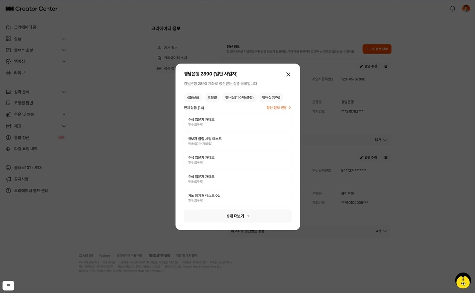
Task: Open the profile avatar menu
Action: coord(466,9)
